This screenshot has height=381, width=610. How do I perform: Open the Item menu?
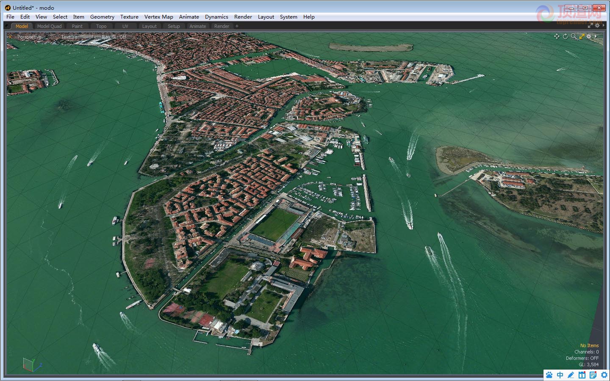tap(78, 17)
